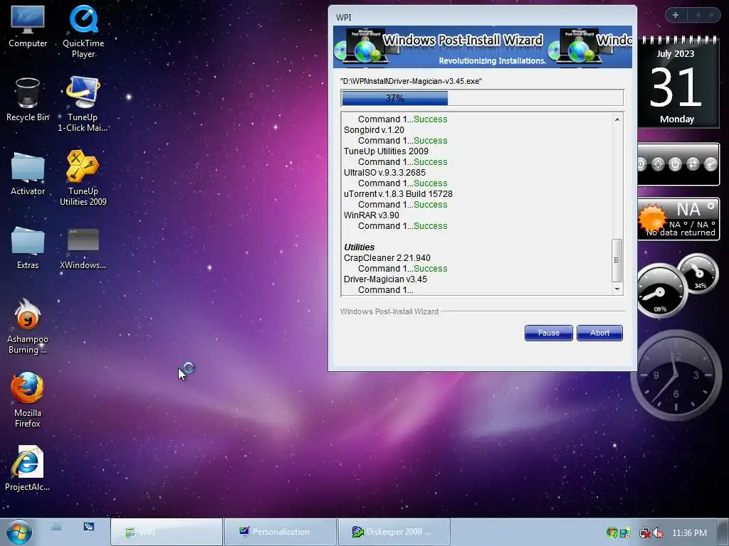This screenshot has height=546, width=729.
Task: Click the Windows Post-Install Wizard banner
Action: coord(482,47)
